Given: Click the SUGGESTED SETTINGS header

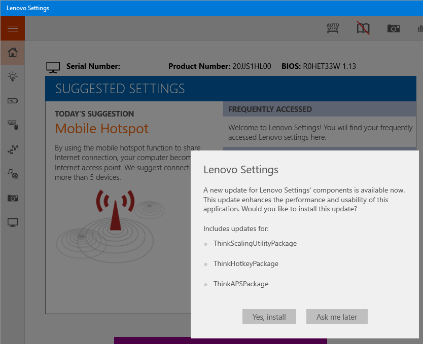Looking at the screenshot, I should point(231,89).
